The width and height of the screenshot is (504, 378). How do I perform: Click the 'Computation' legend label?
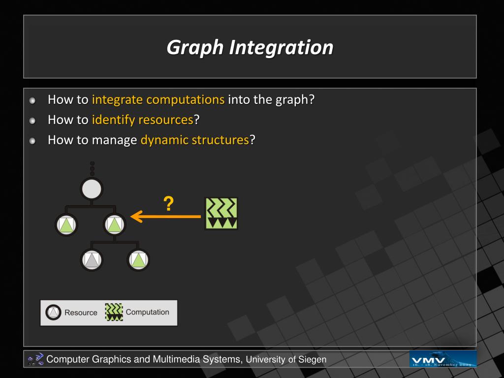pos(148,312)
